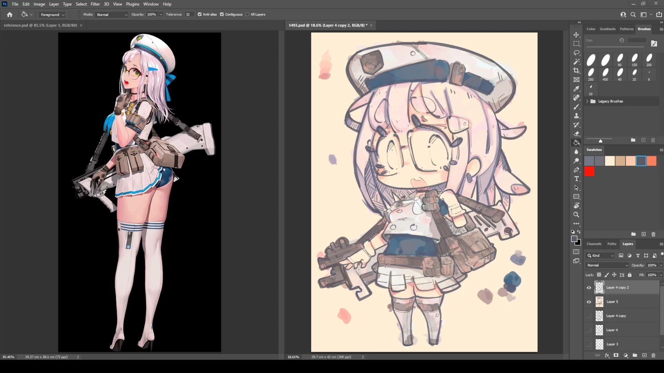The height and width of the screenshot is (373, 664).
Task: Select the Hand tool
Action: [576, 205]
